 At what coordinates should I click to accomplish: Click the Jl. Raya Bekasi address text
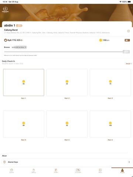pos(57,33)
